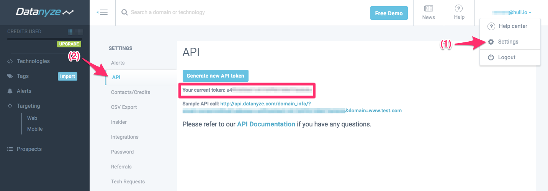Click the Settings gear icon

[491, 42]
